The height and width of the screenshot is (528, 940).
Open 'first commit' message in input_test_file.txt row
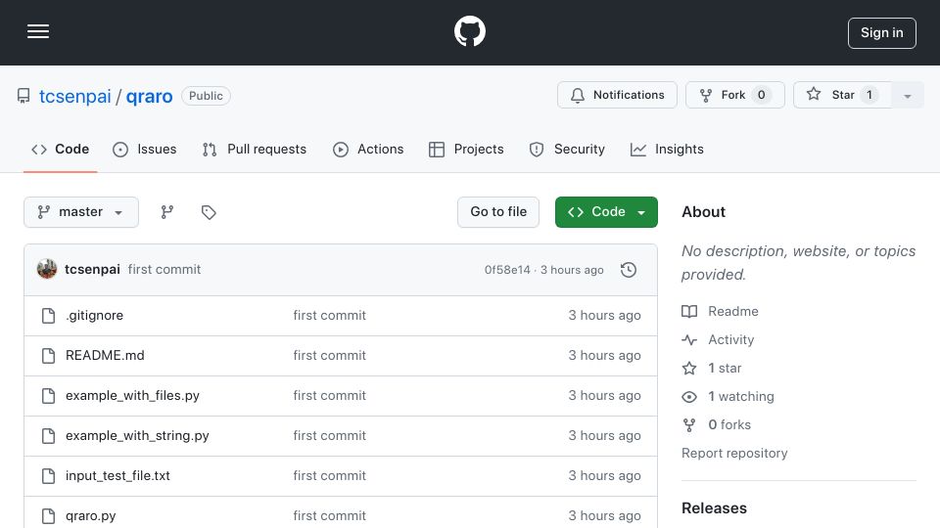coord(329,476)
